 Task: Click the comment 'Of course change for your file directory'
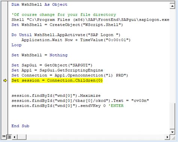point(64,15)
